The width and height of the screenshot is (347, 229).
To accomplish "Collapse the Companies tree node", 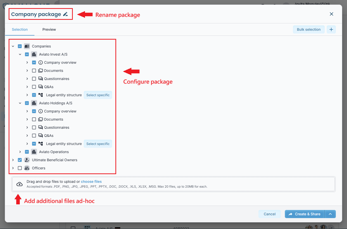I will click(x=13, y=46).
